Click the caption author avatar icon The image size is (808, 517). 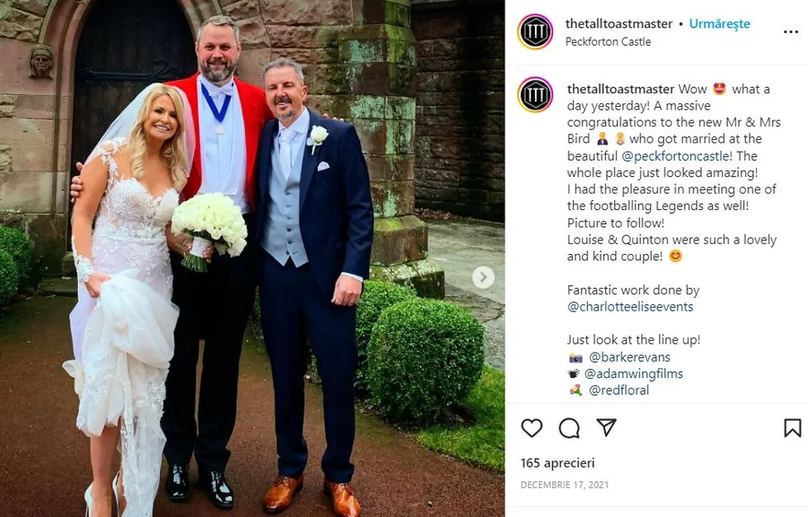point(535,95)
